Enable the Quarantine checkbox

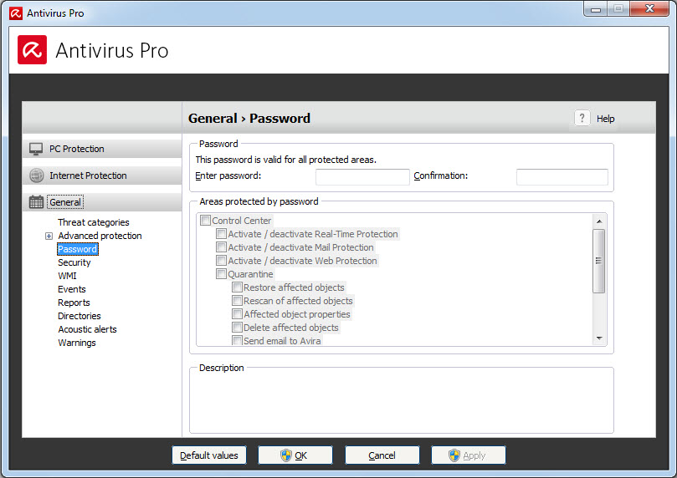coord(221,274)
